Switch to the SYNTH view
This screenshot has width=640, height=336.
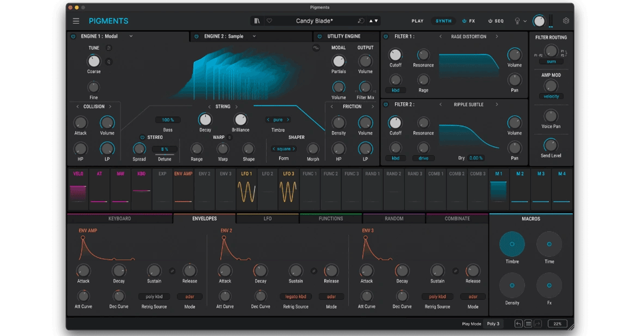coord(443,21)
